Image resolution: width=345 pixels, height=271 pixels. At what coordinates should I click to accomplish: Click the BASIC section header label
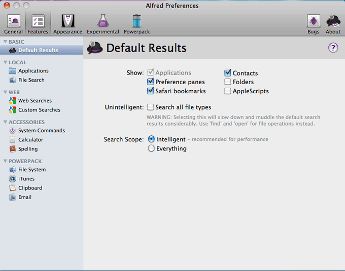(17, 42)
